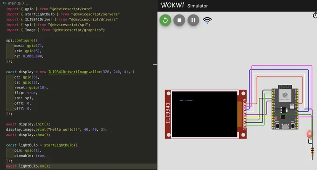Click the 'offX: 0,' line
Viewport: 317px width, 170px height.
point(23,103)
